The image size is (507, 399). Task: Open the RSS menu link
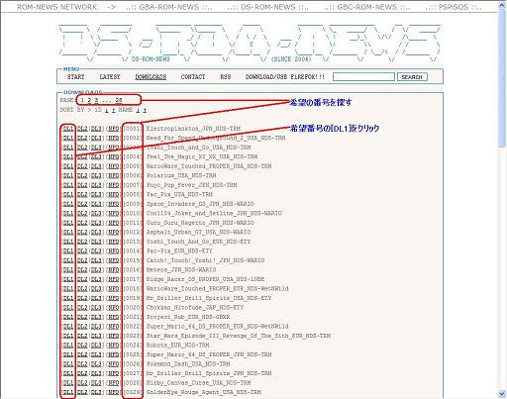[226, 77]
